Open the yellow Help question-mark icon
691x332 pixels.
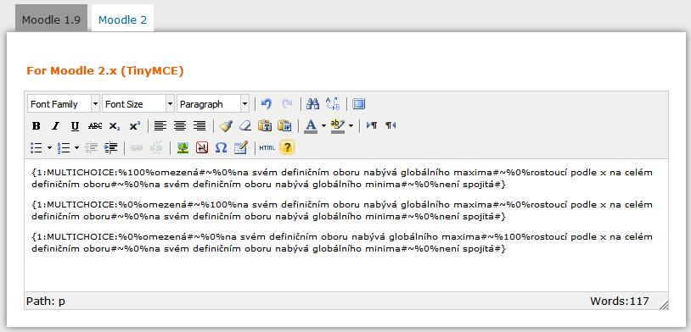[287, 147]
